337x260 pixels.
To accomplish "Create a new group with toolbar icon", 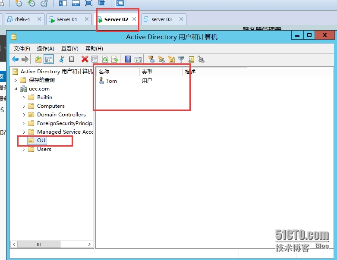I will pyautogui.click(x=161, y=59).
